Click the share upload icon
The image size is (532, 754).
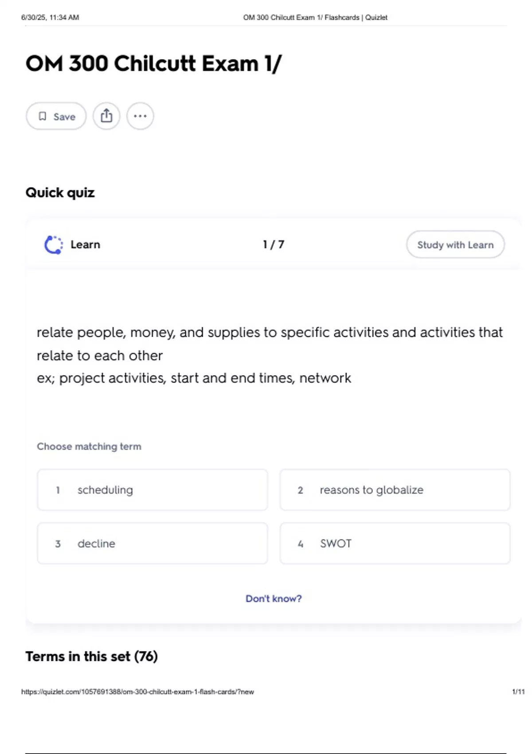[x=106, y=116]
